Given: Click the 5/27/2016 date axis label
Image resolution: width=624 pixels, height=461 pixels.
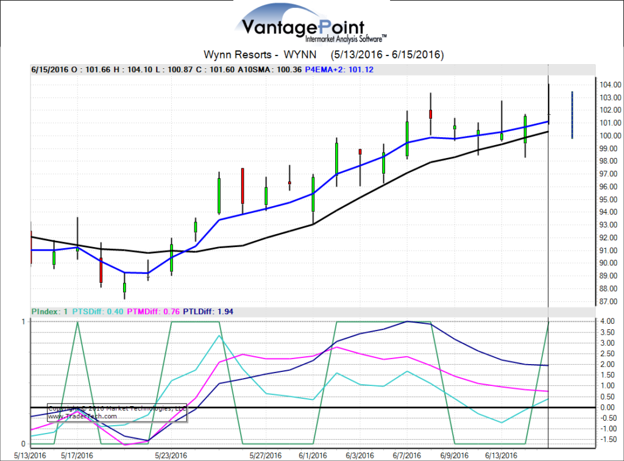Looking at the screenshot, I should (266, 456).
